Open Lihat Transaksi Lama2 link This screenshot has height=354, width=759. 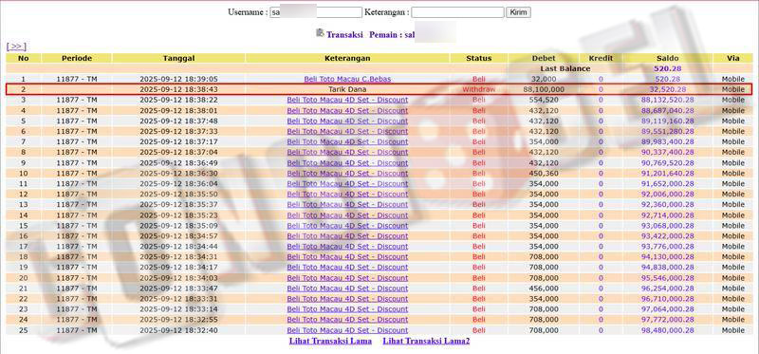(426, 341)
